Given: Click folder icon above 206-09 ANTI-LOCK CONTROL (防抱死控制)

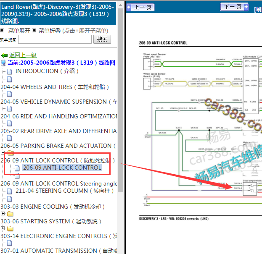Looking at the screenshot, I should tap(11, 152).
